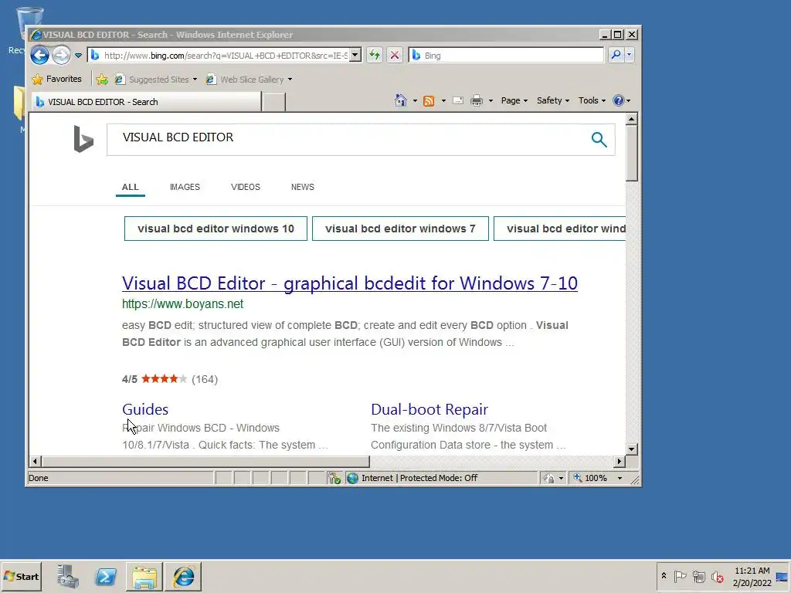Screen dimensions: 791x593
Task: Refresh the page with the green arrows icon
Action: pyautogui.click(x=375, y=55)
